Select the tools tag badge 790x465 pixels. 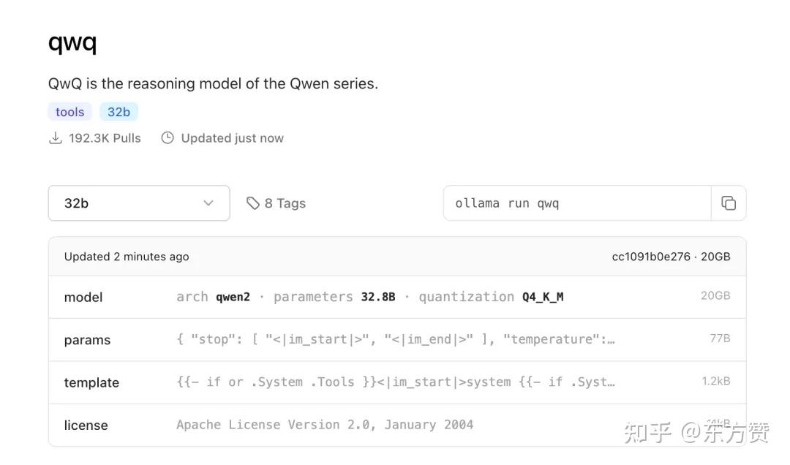click(70, 112)
